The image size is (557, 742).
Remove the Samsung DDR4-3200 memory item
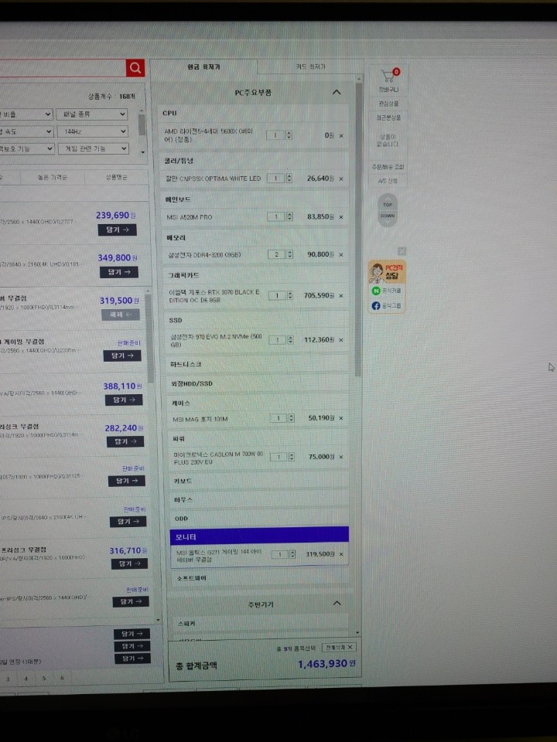point(341,254)
